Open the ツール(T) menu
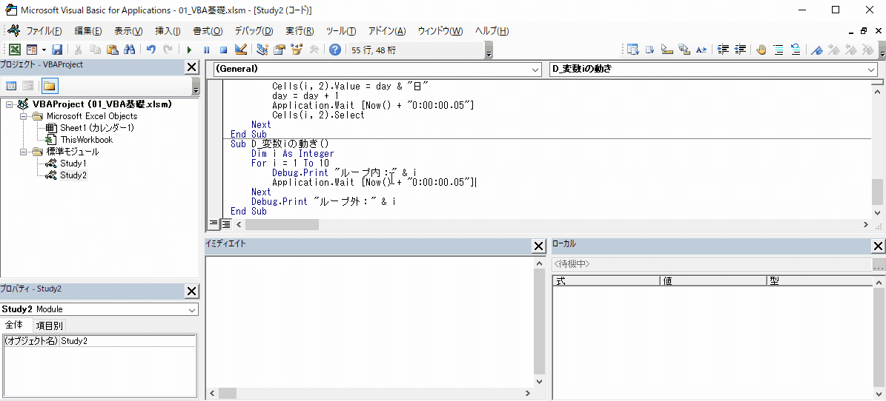886x401 pixels. click(341, 31)
